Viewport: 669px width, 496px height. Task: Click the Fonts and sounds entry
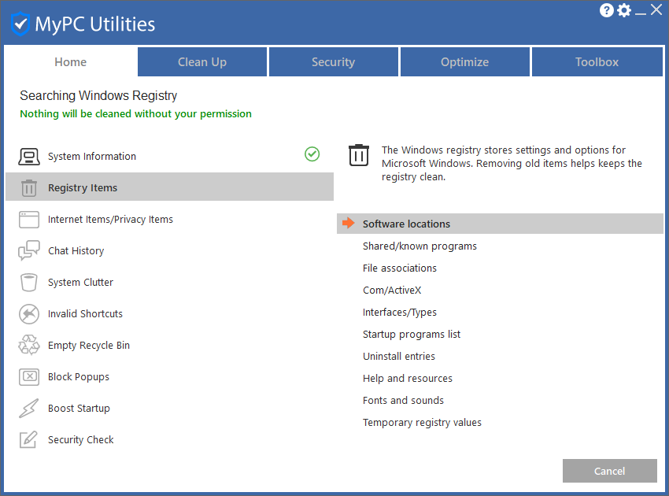tap(403, 401)
